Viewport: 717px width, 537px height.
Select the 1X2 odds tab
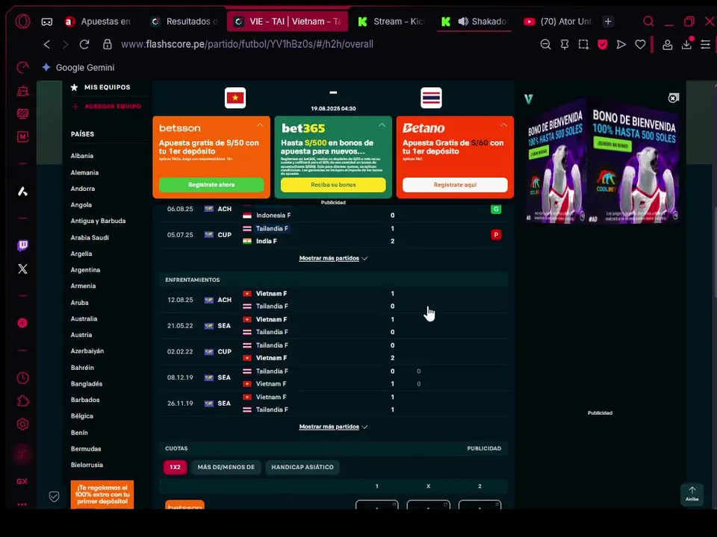coord(175,467)
